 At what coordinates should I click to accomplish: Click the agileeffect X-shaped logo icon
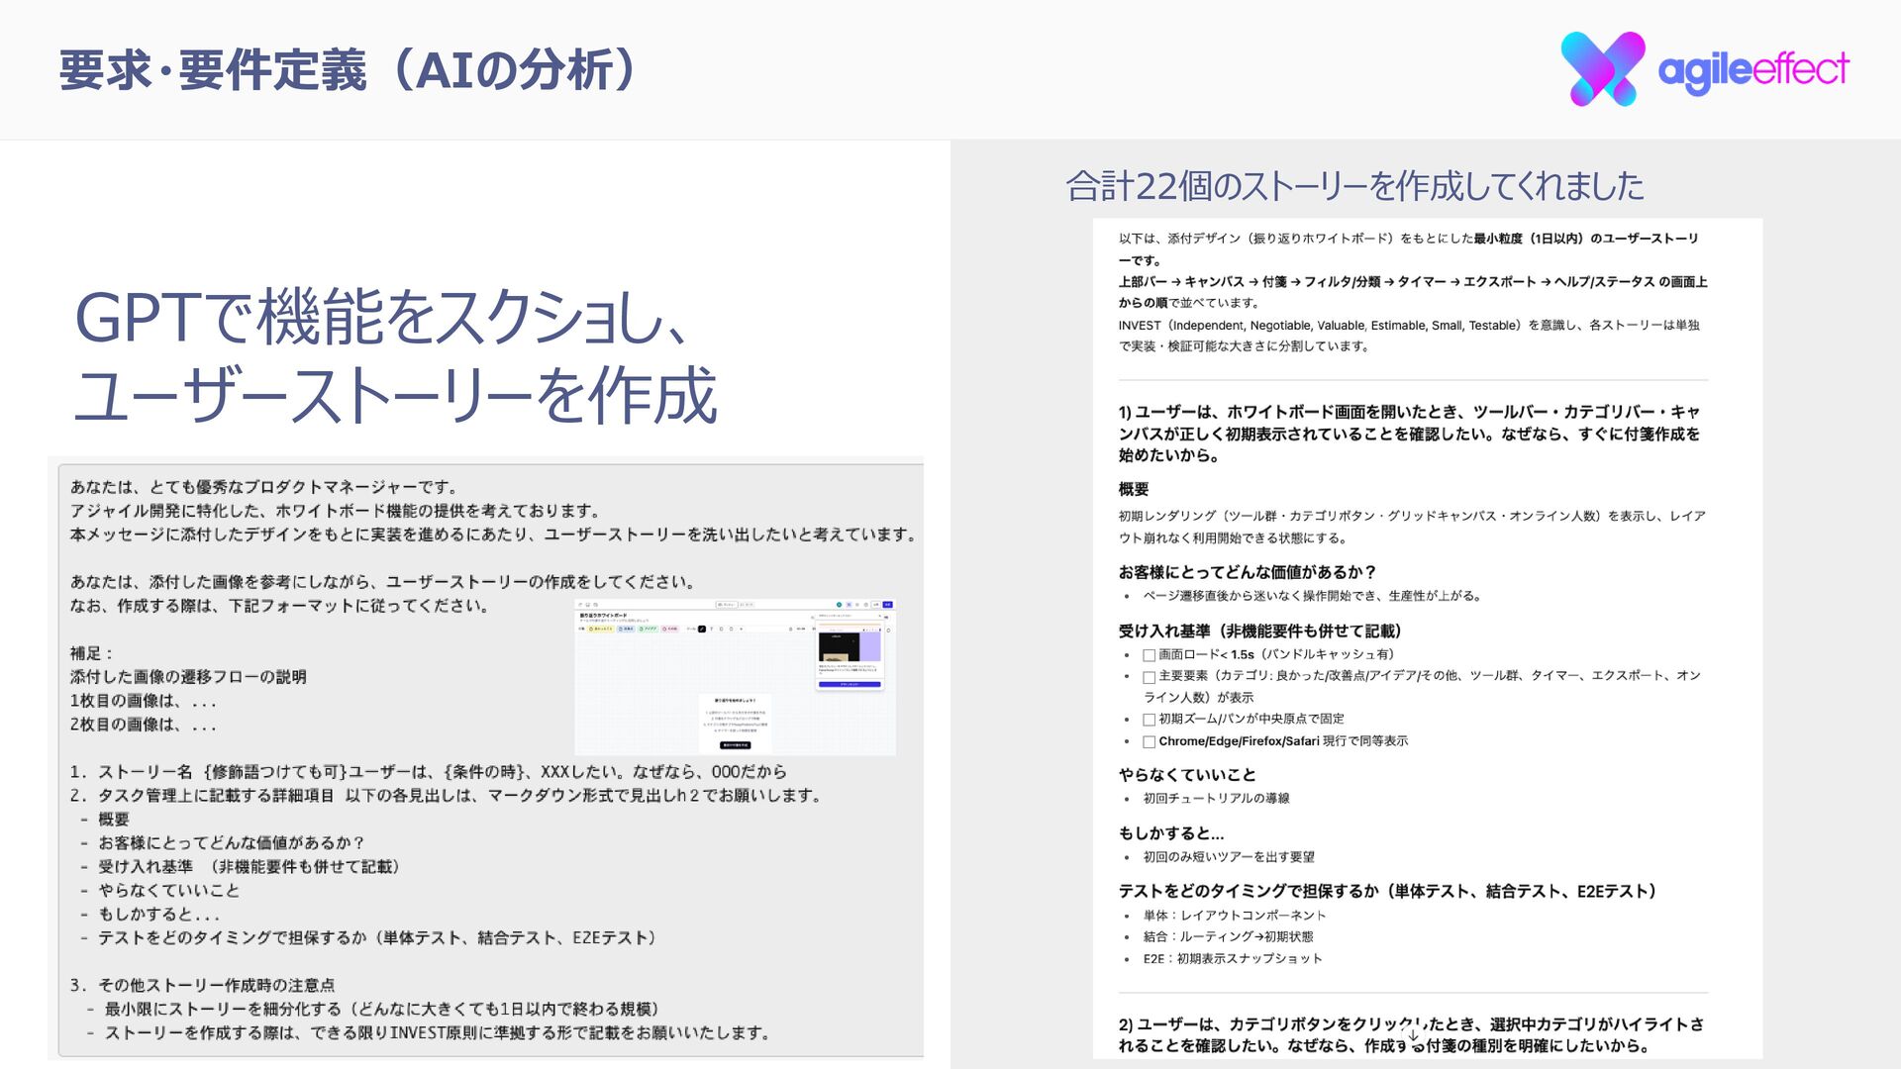tap(1602, 69)
